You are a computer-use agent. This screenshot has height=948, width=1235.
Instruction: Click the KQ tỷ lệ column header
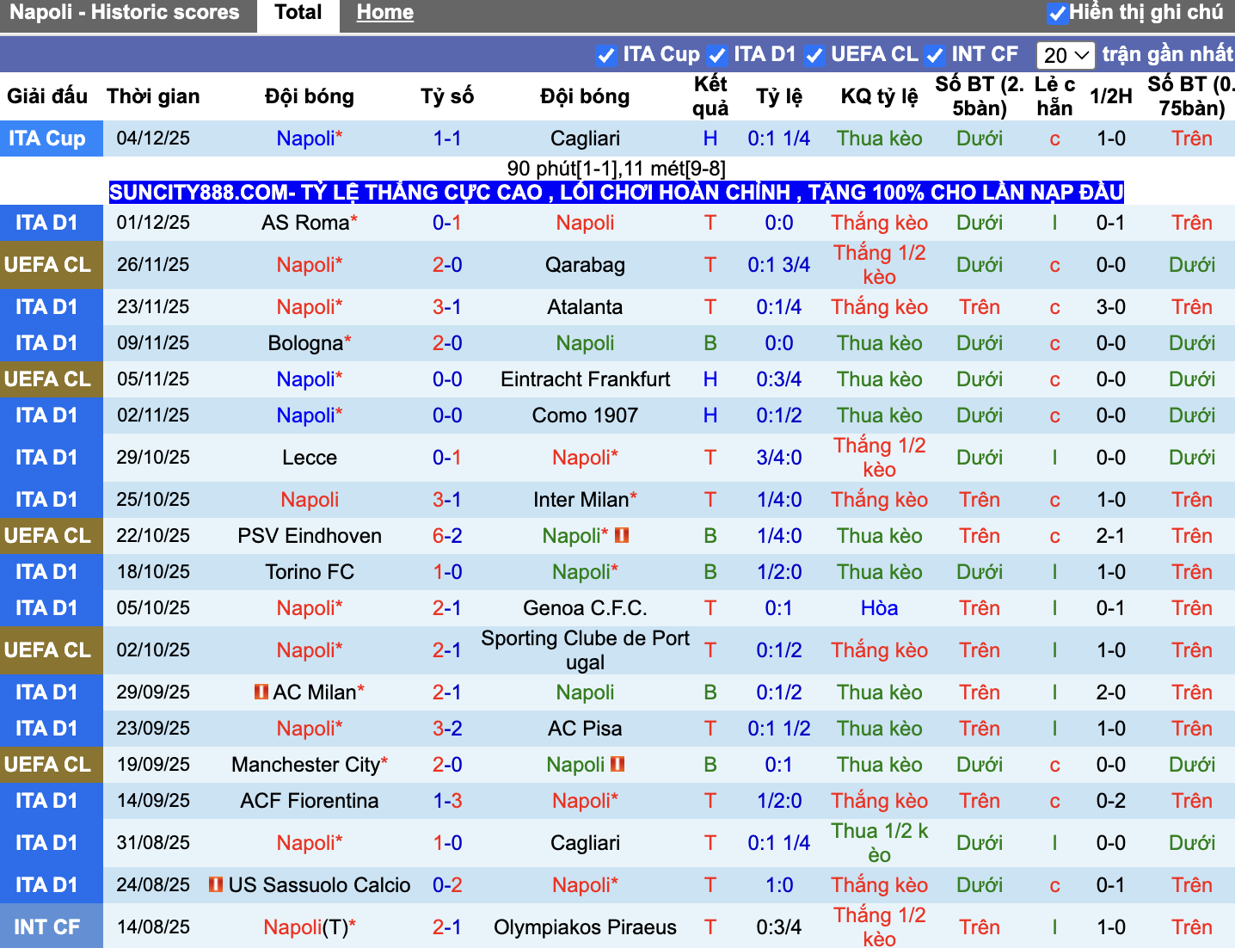click(x=879, y=96)
